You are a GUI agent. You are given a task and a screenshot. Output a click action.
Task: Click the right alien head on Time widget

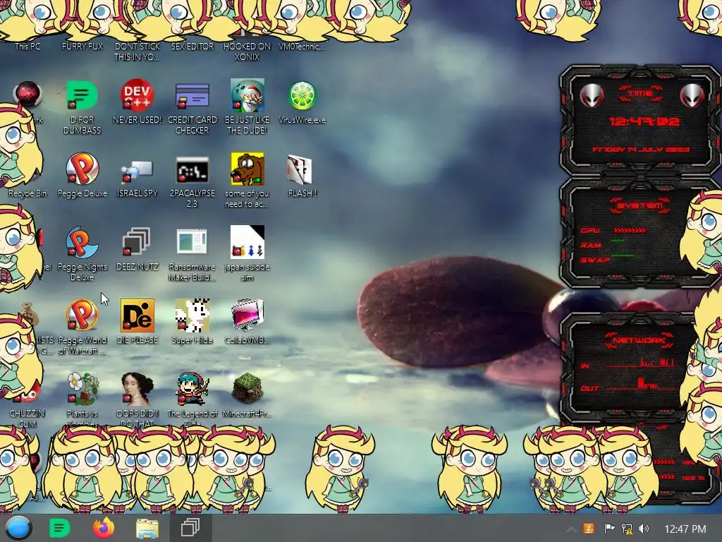click(x=692, y=95)
